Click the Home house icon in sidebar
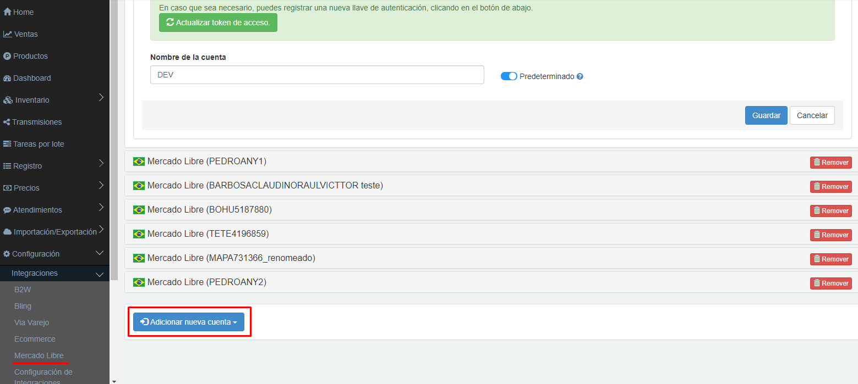This screenshot has height=384, width=858. point(7,12)
